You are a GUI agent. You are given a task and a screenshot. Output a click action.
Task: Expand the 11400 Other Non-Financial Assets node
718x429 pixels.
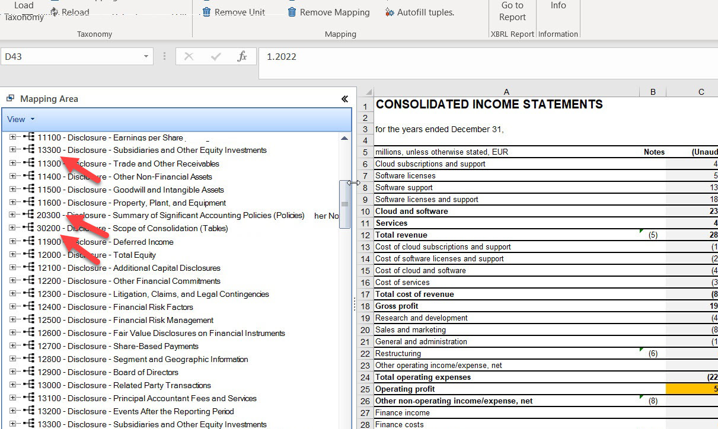click(x=13, y=176)
